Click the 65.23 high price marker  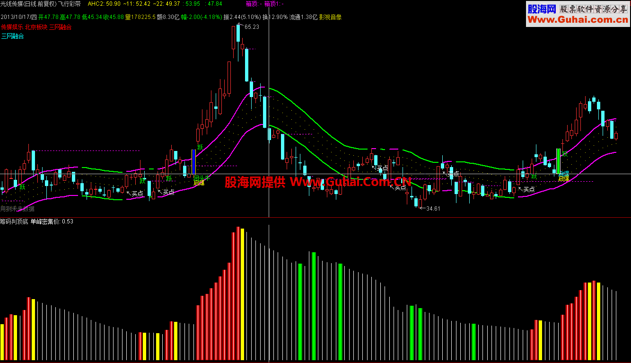coord(252,27)
